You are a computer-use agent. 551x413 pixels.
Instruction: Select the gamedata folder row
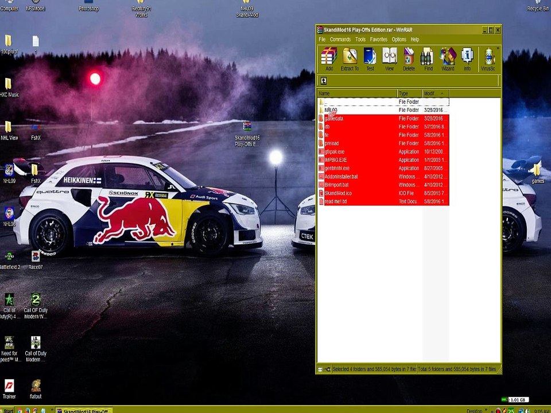pyautogui.click(x=383, y=118)
